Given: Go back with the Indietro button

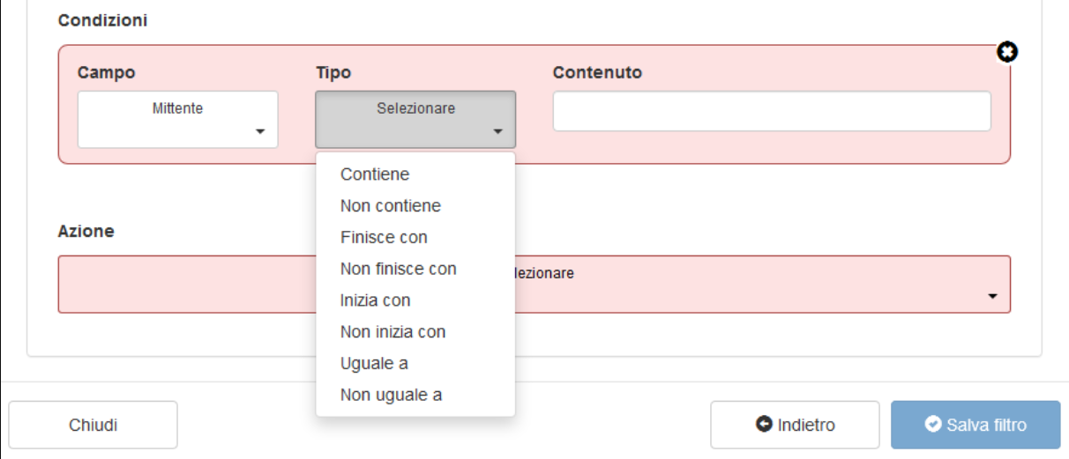Looking at the screenshot, I should click(795, 425).
